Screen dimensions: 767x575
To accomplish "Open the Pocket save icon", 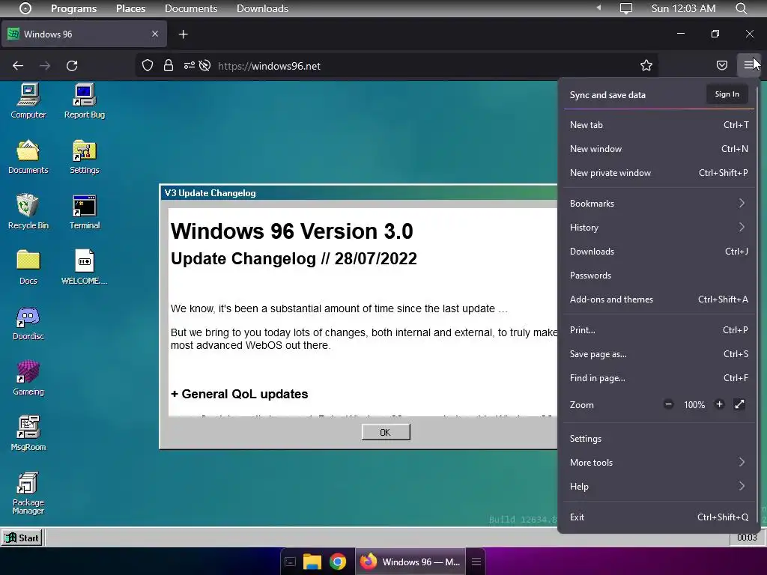I will click(x=722, y=66).
